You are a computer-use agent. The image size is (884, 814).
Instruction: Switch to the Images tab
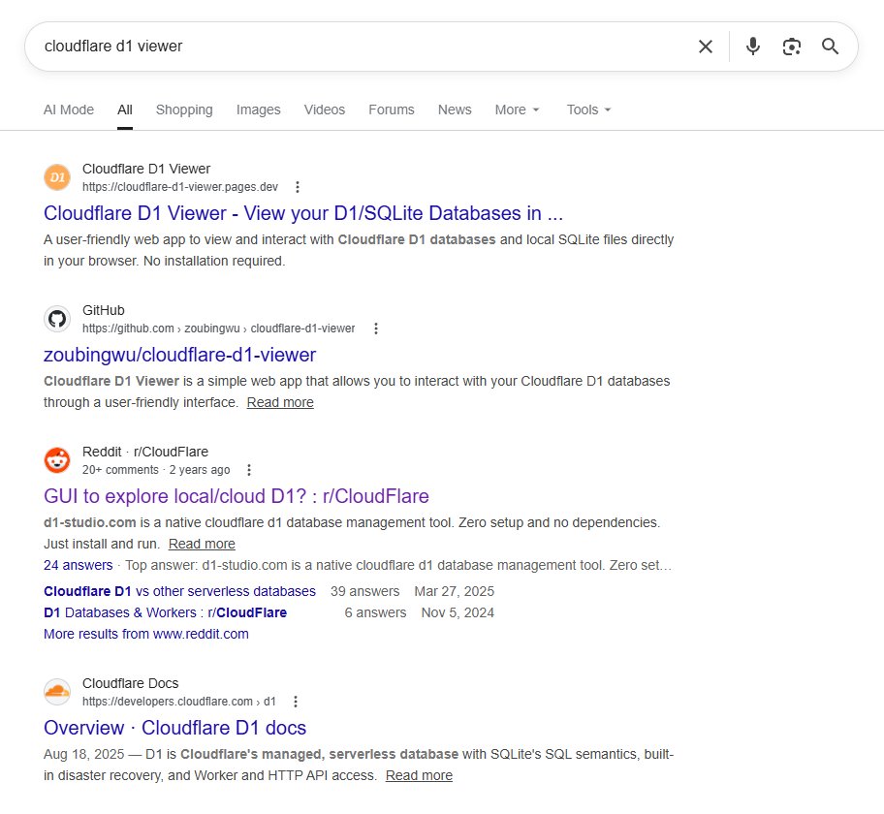258,110
